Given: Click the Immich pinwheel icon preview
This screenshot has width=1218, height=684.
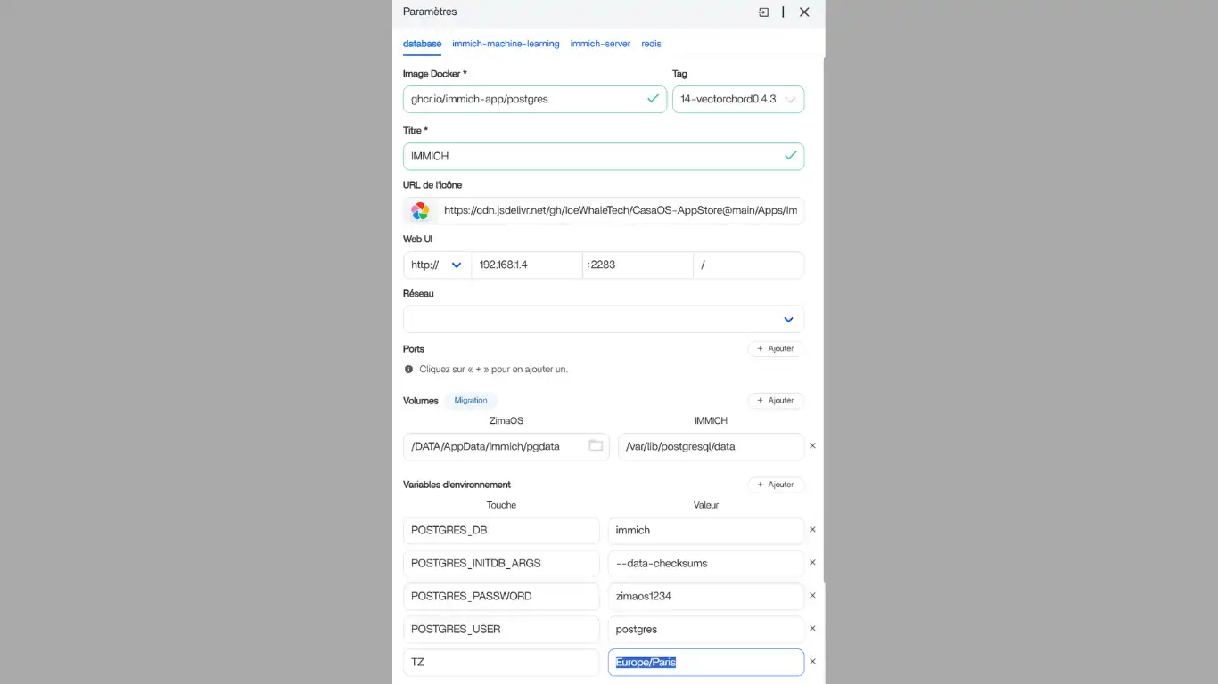Looking at the screenshot, I should click(420, 211).
